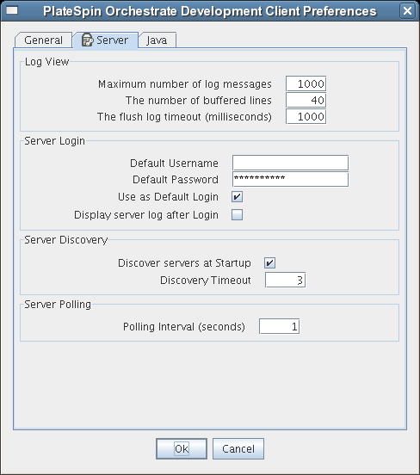Focus the Maximum number of log messages field

tap(306, 84)
